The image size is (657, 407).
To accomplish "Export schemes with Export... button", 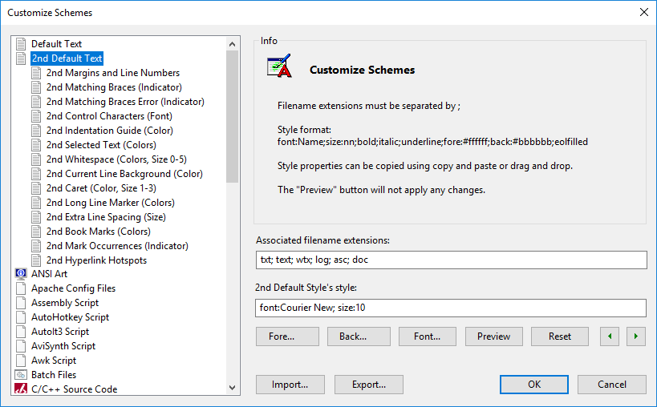I will pyautogui.click(x=369, y=385).
